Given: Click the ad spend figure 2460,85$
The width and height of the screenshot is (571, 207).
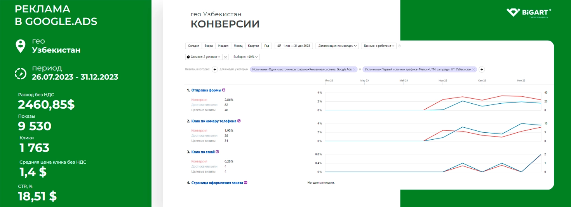Looking at the screenshot, I should (46, 104).
